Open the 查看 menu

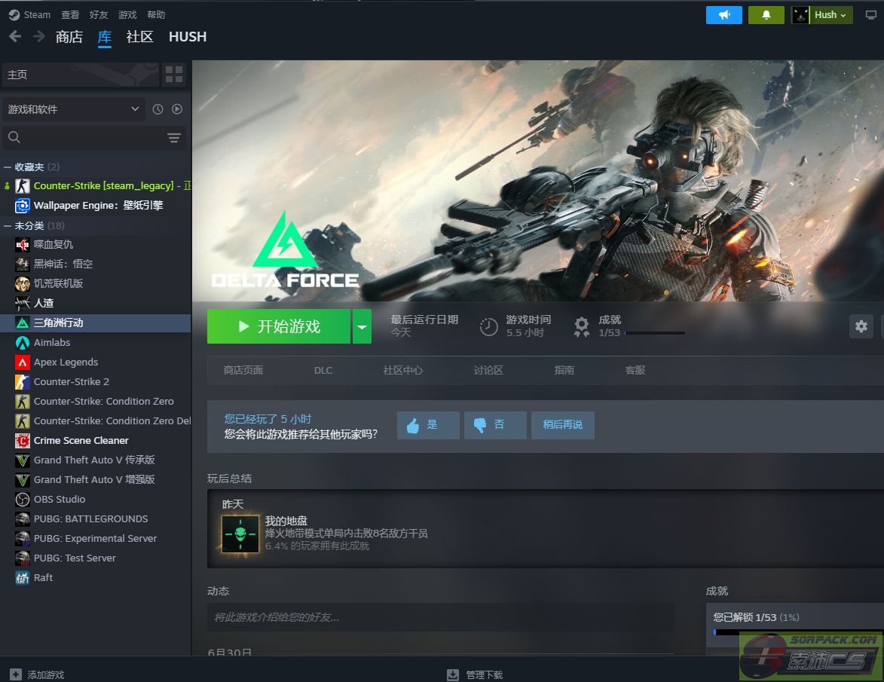coord(70,14)
